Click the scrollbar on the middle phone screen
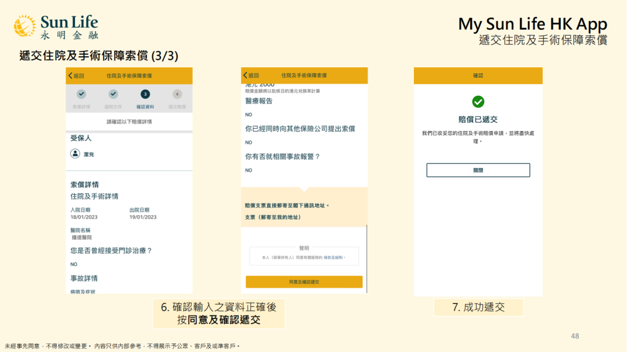The height and width of the screenshot is (352, 627). [366, 259]
